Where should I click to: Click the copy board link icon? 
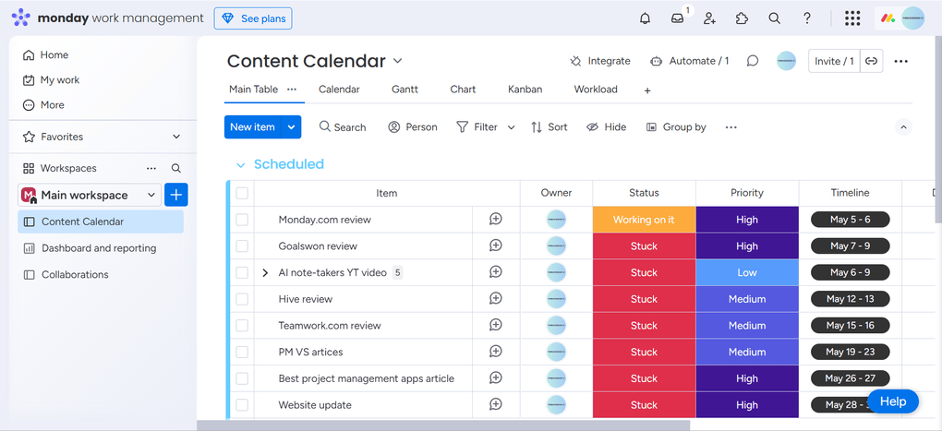pyautogui.click(x=872, y=61)
